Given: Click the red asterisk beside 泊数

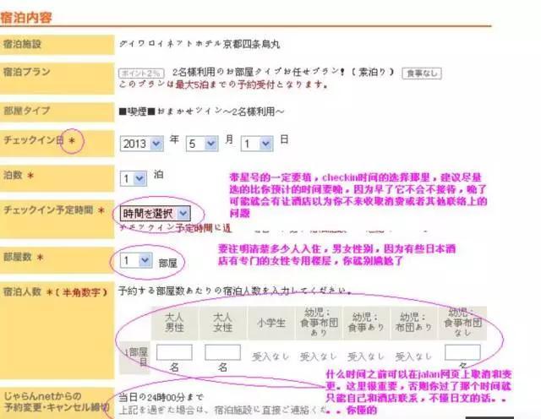Looking at the screenshot, I should 31,175.
